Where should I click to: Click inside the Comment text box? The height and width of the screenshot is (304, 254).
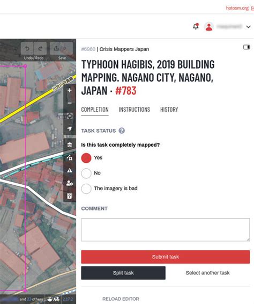click(166, 230)
